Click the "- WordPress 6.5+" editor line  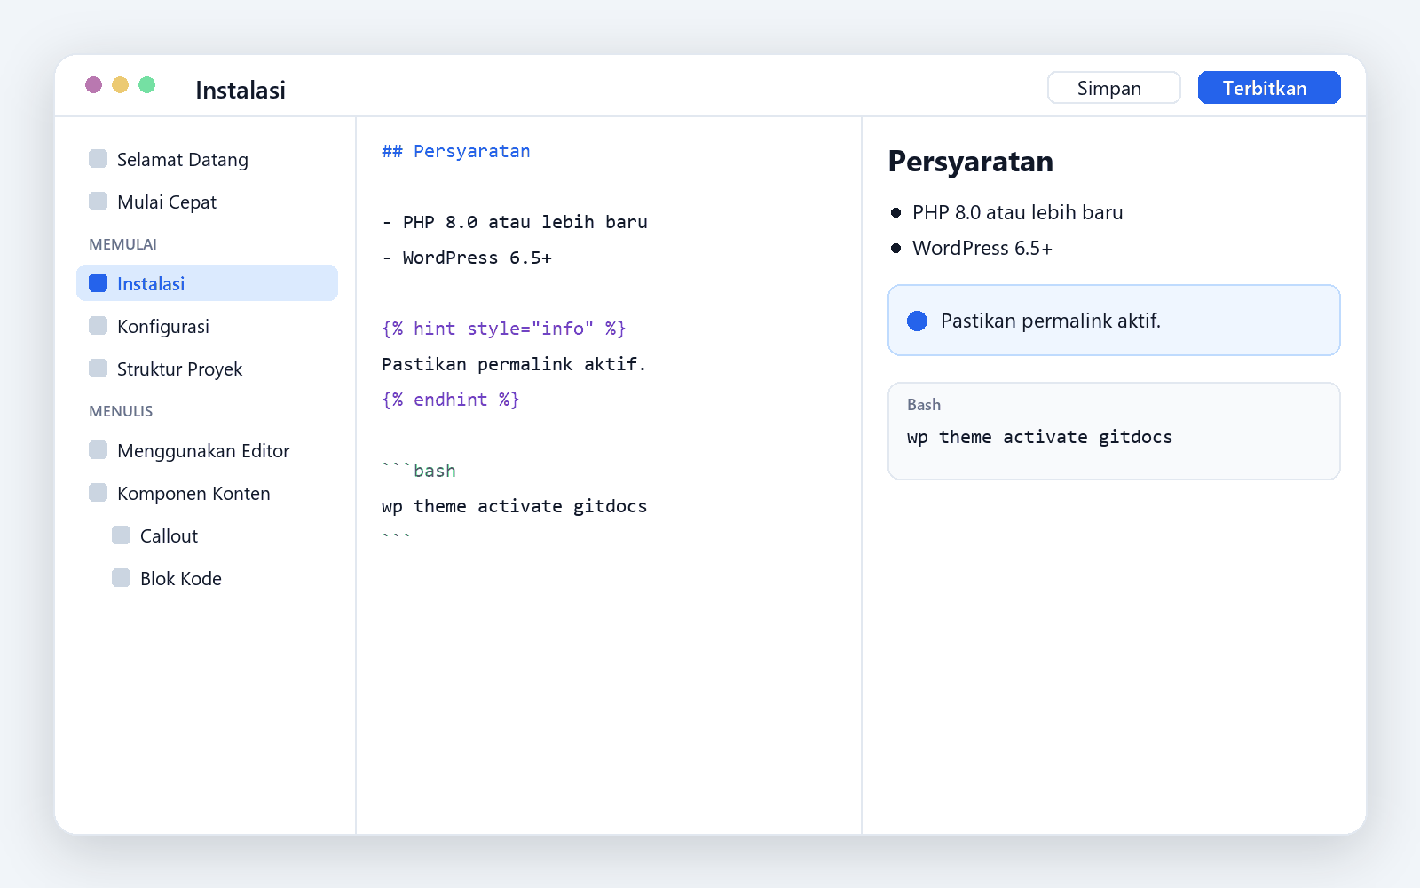pos(467,258)
